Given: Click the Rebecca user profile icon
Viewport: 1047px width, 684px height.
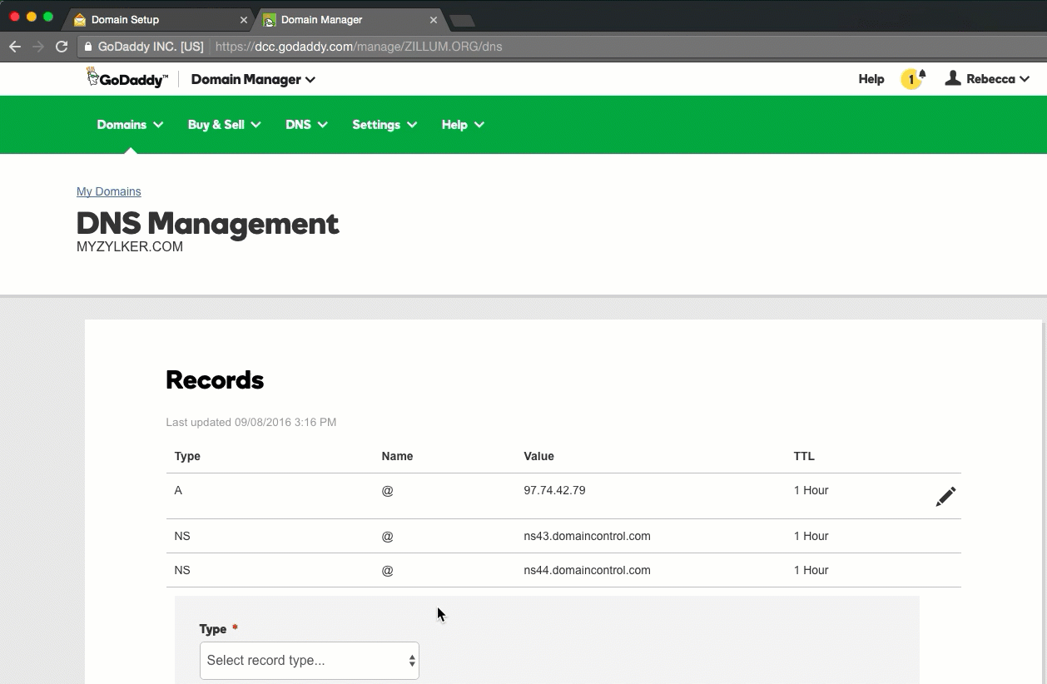Looking at the screenshot, I should coord(952,78).
